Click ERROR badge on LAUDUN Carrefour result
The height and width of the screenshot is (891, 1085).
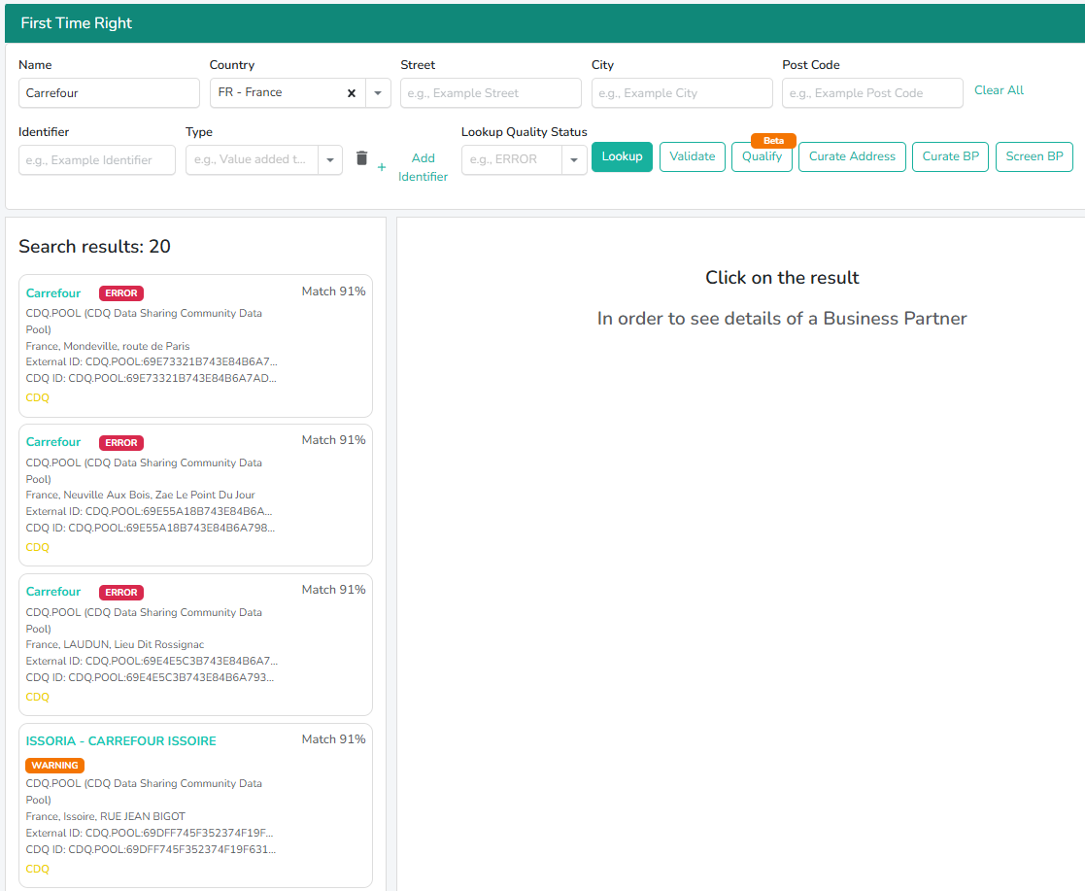pos(121,592)
